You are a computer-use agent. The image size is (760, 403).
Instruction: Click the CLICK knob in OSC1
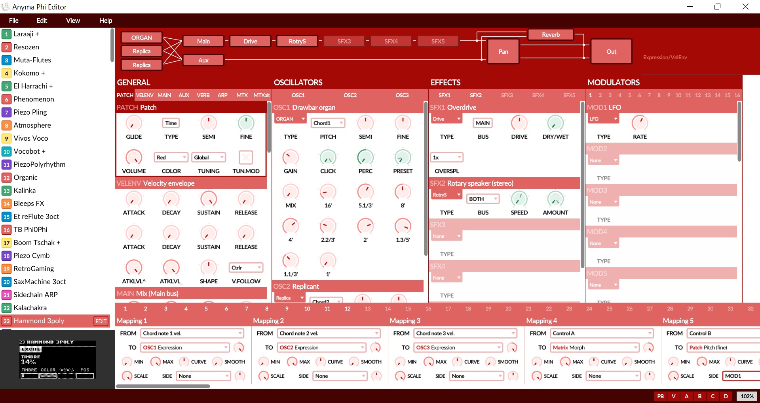pos(328,157)
